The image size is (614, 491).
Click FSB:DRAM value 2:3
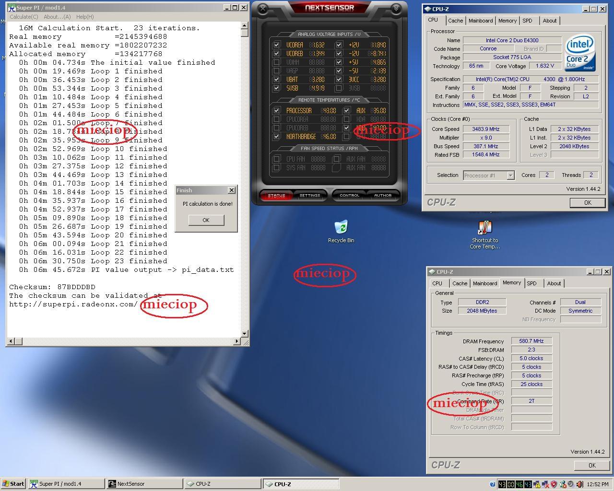click(531, 350)
